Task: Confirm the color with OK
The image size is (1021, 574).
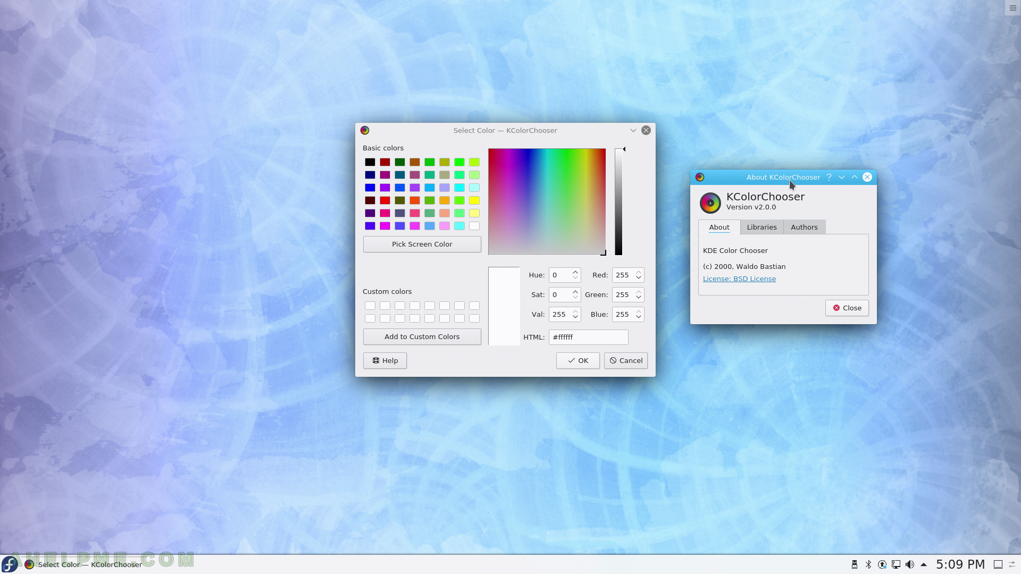Action: point(578,360)
